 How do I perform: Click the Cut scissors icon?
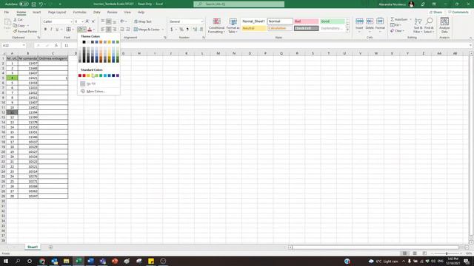click(x=15, y=20)
